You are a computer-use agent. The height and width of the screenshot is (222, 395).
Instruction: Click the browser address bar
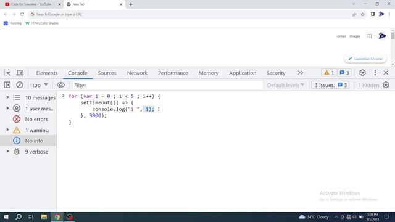point(191,14)
